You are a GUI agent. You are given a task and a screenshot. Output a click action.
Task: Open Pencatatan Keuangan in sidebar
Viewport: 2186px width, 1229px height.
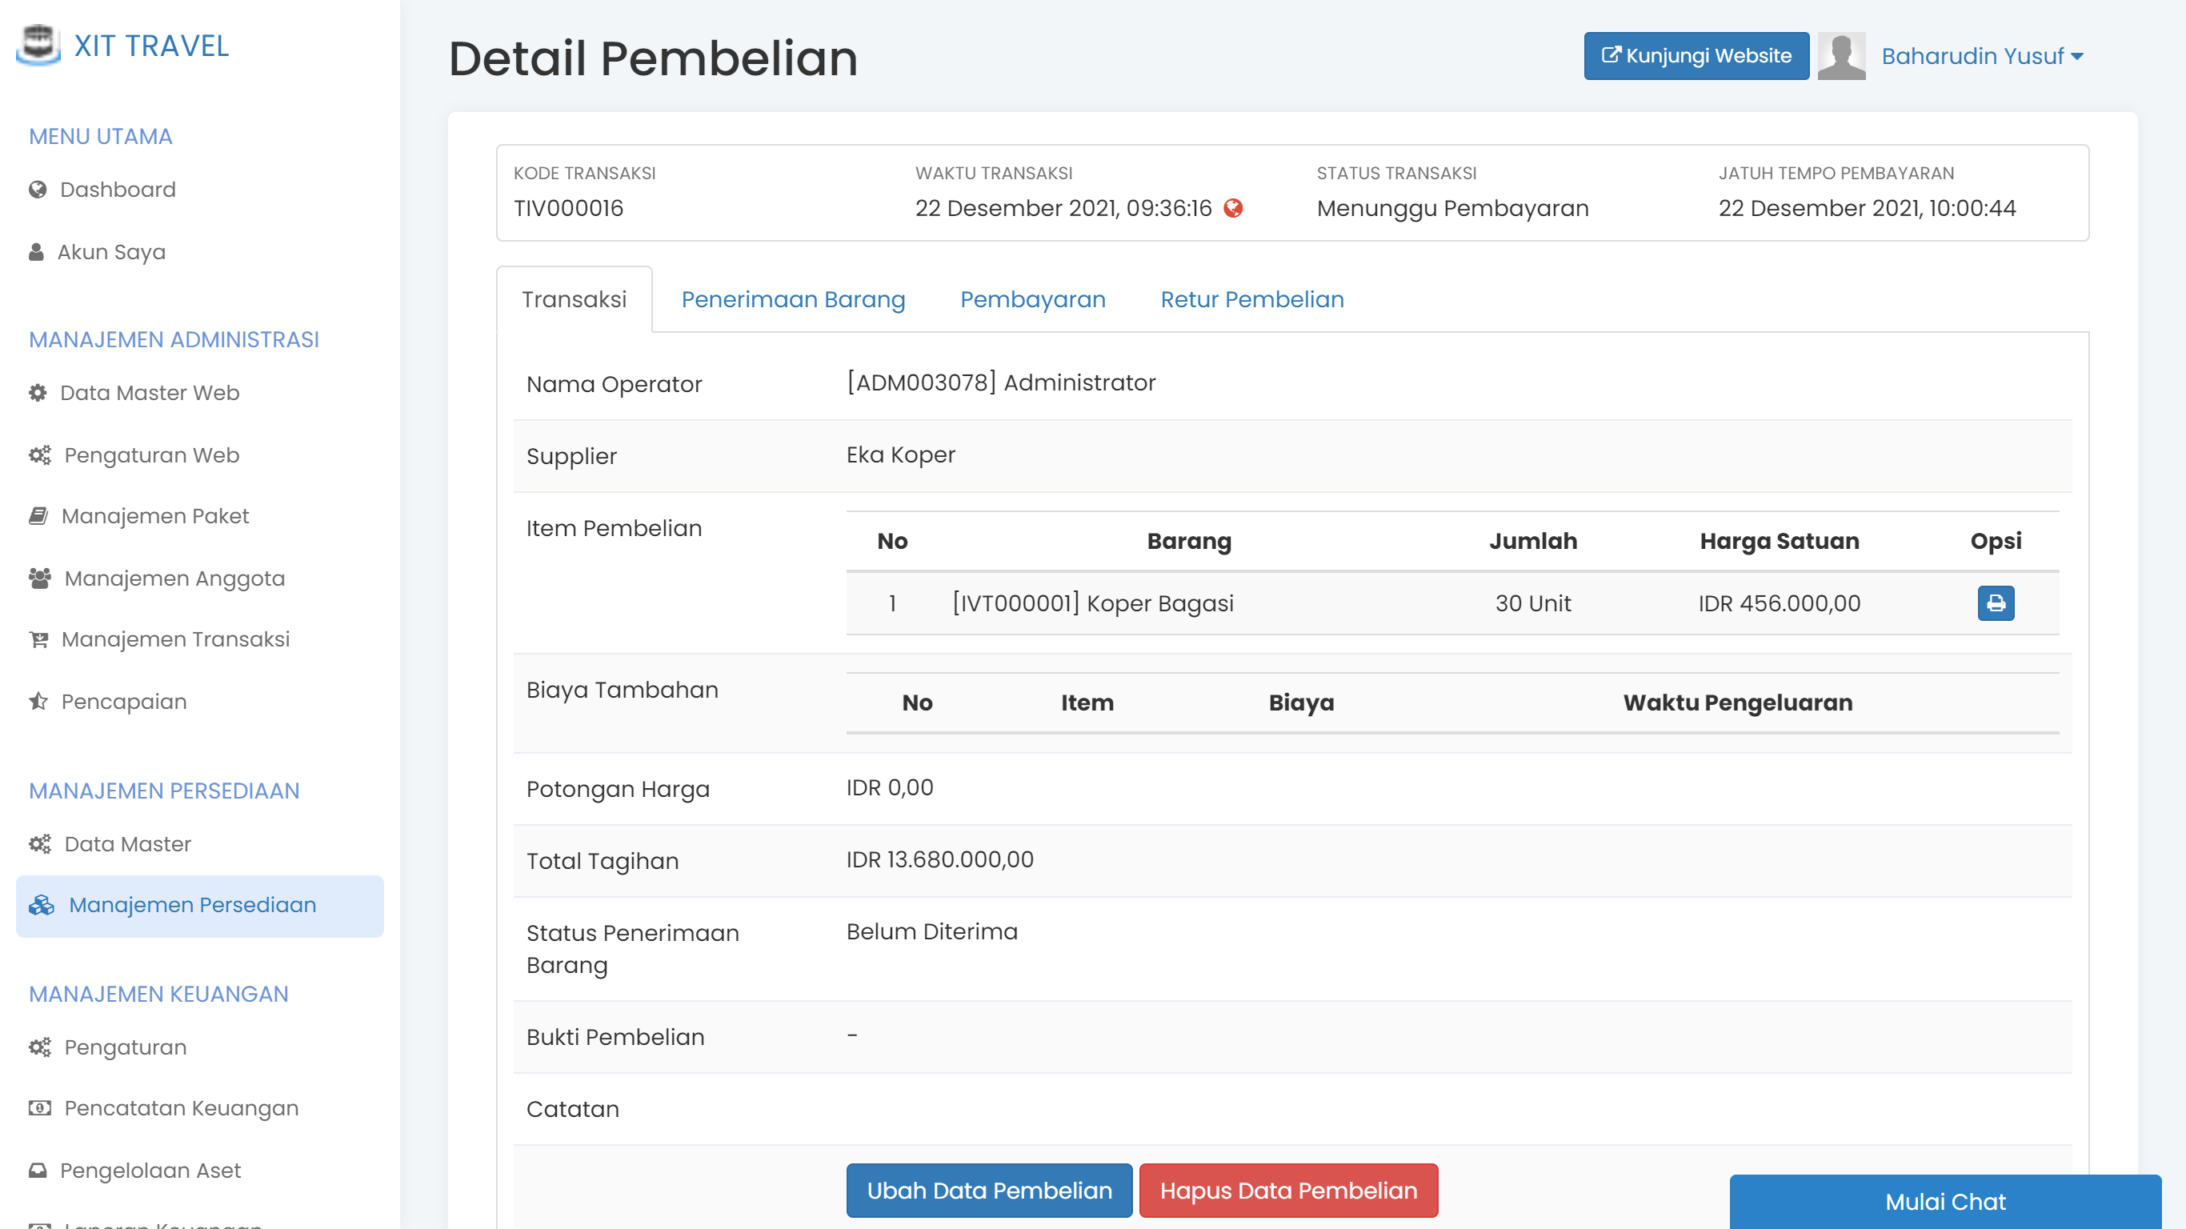tap(181, 1107)
